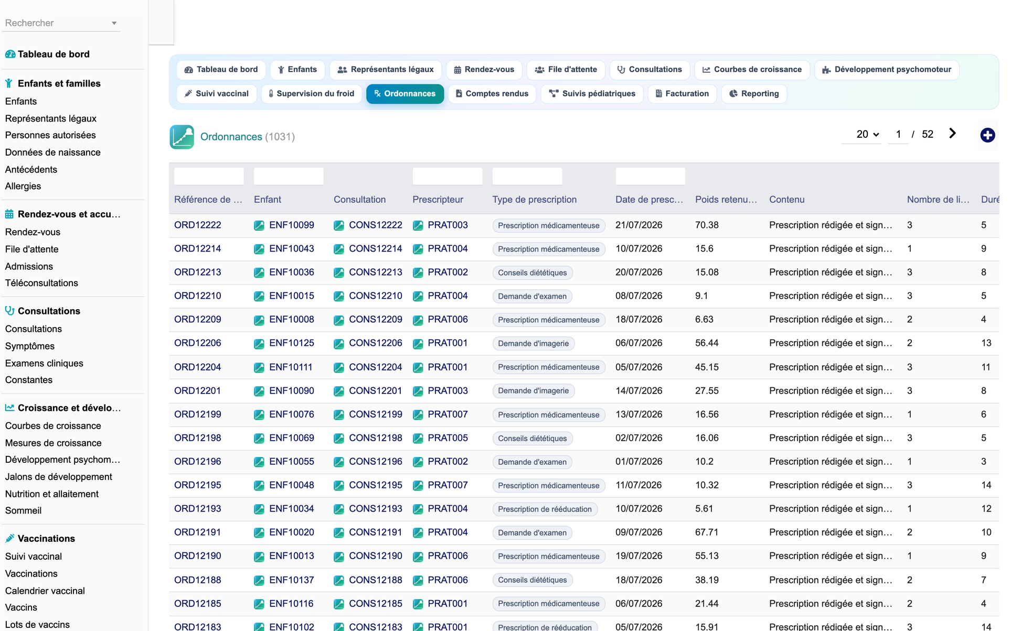Click the current page number field

click(x=898, y=134)
